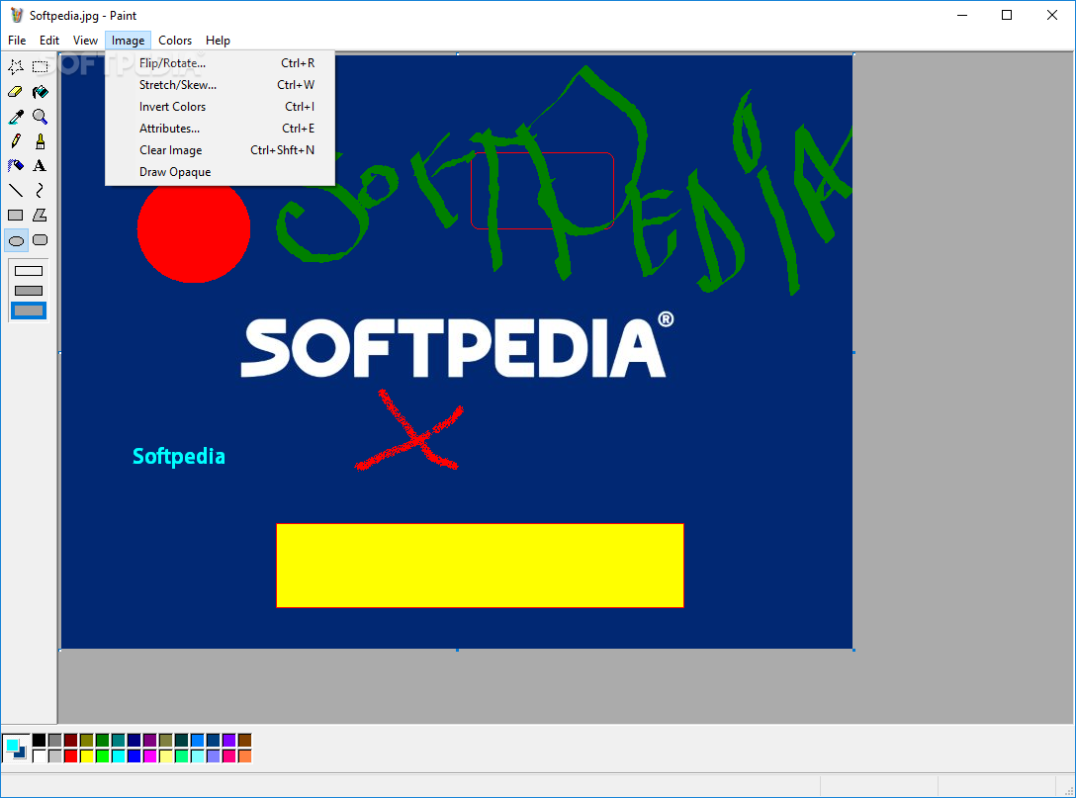This screenshot has height=798, width=1076.
Task: Click the bottom-middle canvas resize handle
Action: coord(457,650)
